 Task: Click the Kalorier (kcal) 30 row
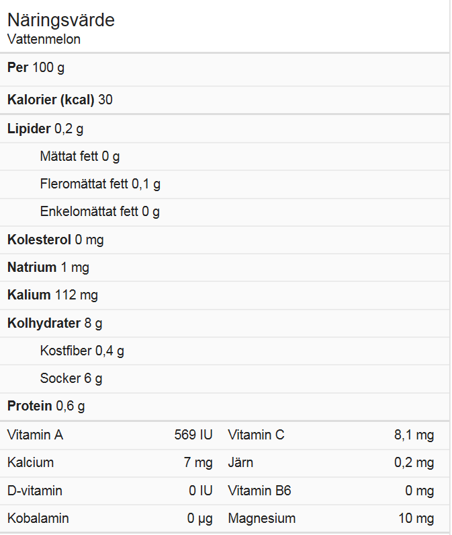60,100
